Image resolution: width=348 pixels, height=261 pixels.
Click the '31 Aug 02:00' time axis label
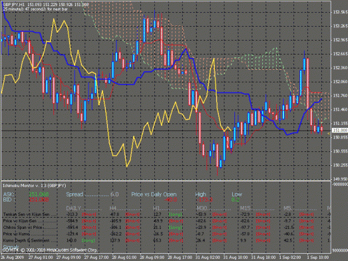click(x=208, y=258)
